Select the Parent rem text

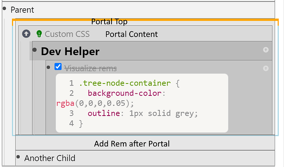22,10
